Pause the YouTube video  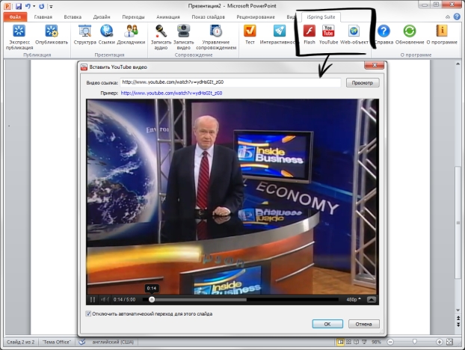(93, 300)
